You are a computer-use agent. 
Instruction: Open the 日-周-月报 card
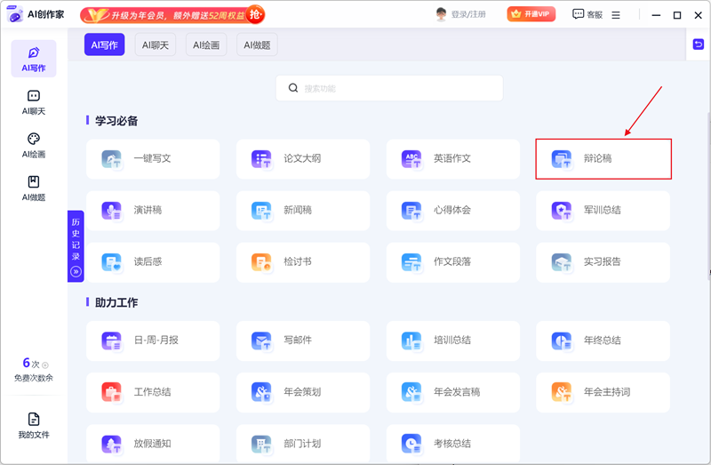153,341
